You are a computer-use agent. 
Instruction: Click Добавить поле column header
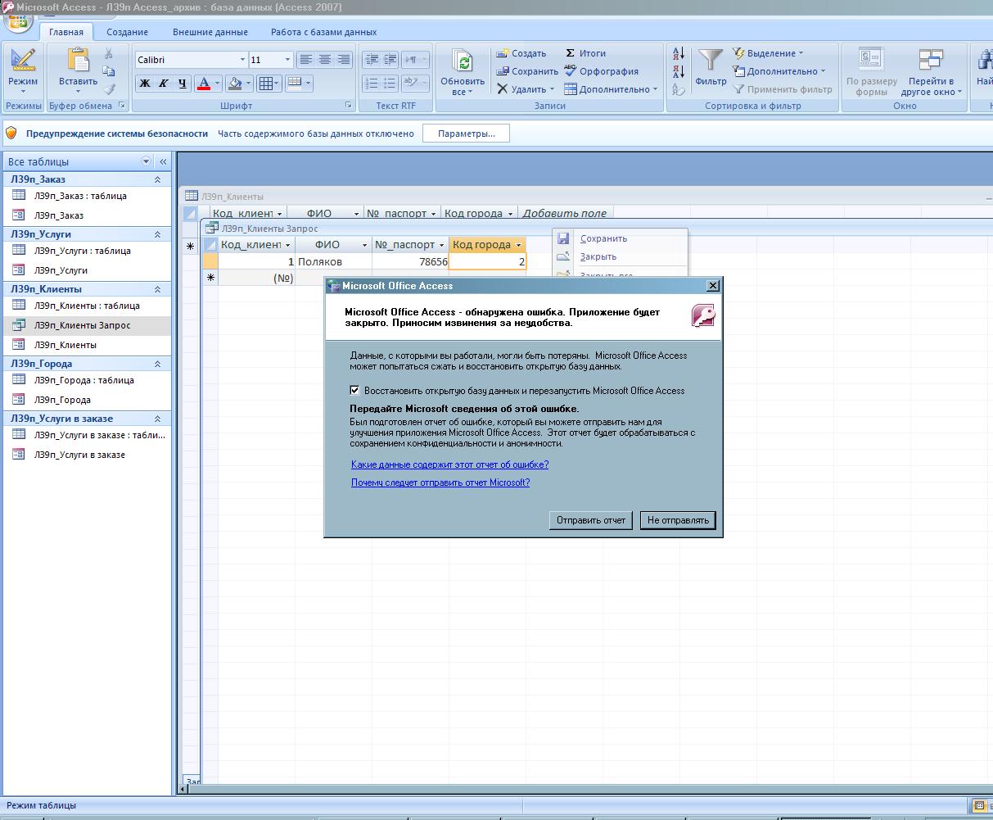tap(564, 213)
